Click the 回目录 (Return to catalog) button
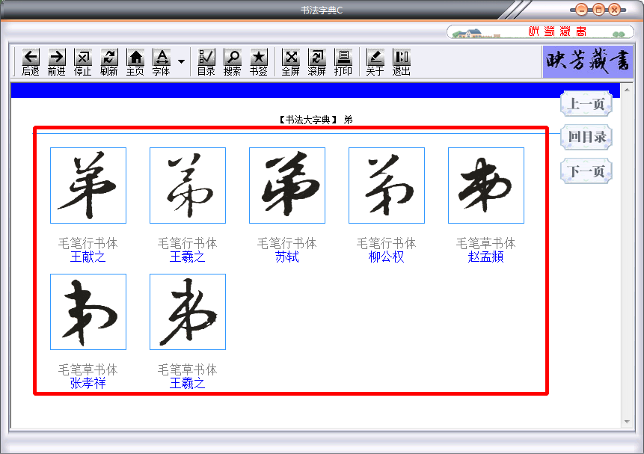Viewport: 644px width, 454px height. (x=586, y=138)
